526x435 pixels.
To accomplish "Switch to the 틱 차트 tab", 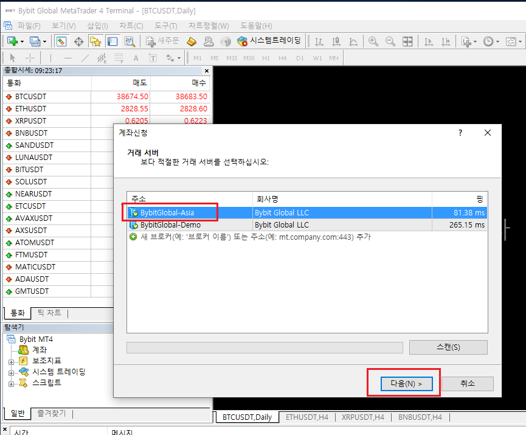I will pyautogui.click(x=49, y=313).
